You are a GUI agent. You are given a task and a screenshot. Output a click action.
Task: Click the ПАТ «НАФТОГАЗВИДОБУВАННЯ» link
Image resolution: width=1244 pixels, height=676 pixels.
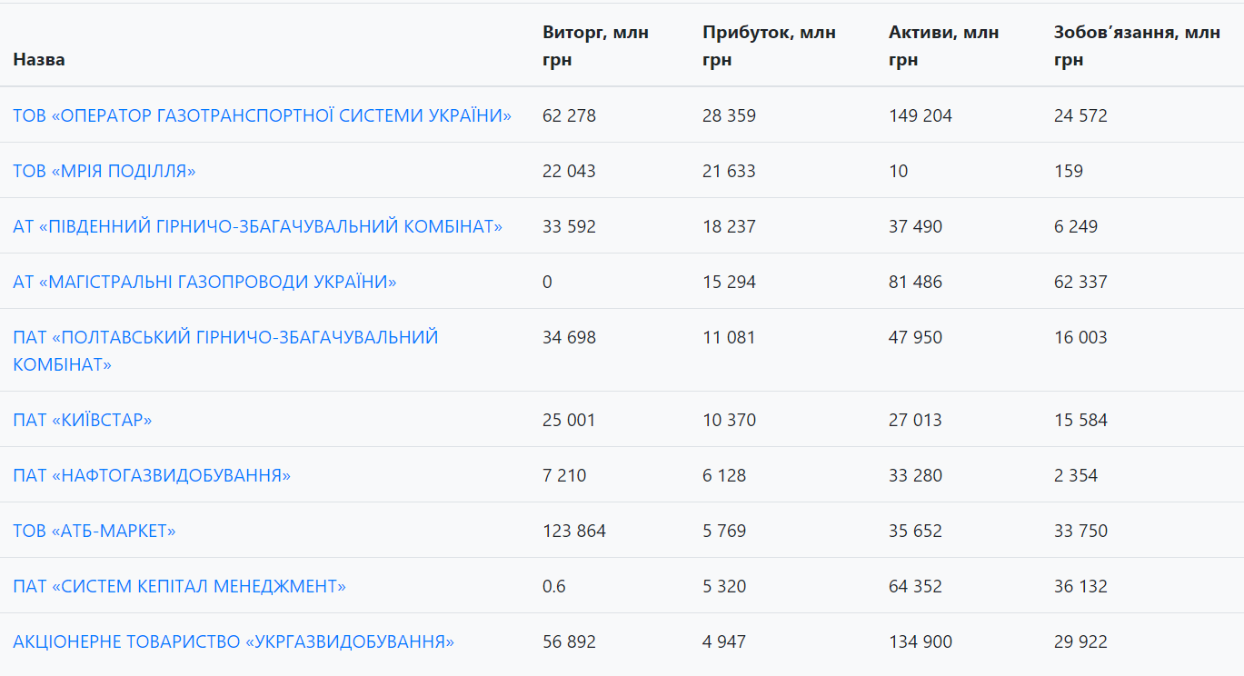152,475
